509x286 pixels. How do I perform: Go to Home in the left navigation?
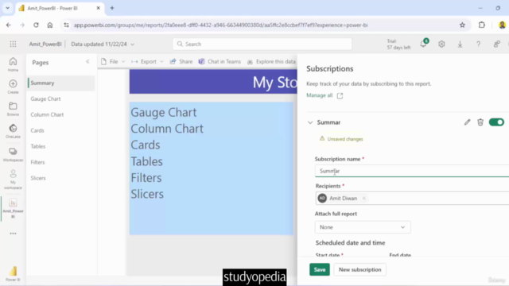pos(13,64)
